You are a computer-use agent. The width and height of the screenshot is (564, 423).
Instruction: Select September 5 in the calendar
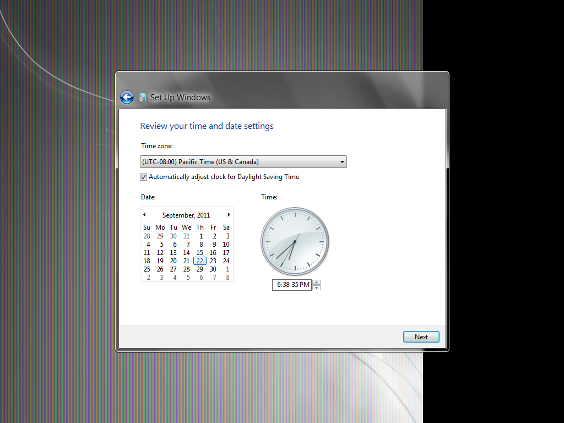tap(161, 244)
